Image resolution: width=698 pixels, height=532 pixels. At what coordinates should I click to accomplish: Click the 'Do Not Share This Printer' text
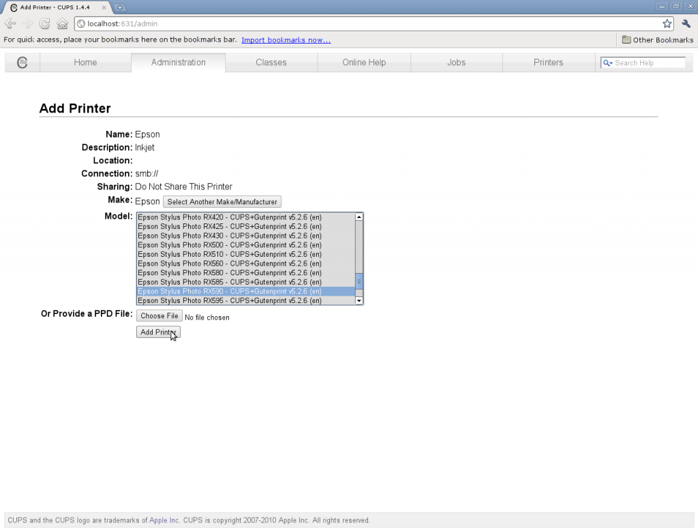[x=183, y=187]
